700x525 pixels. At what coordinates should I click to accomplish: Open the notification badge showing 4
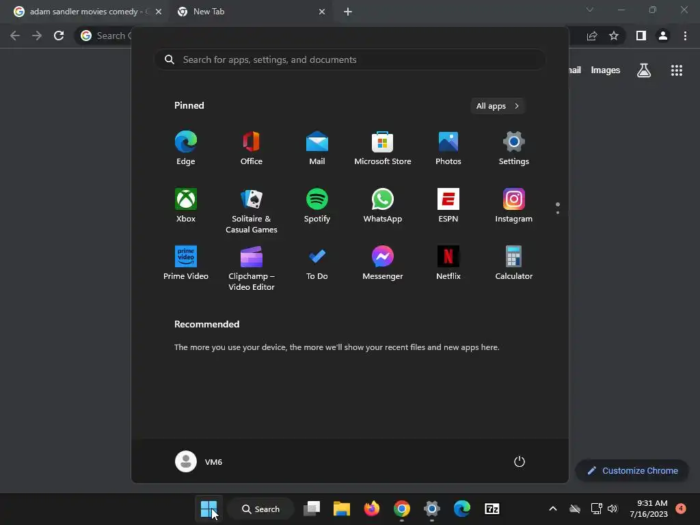tap(681, 509)
